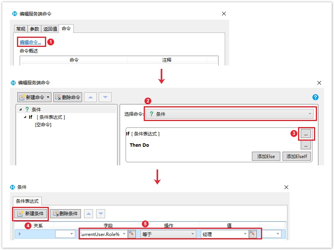Switch to the 返回值 tab
Screen dimensions: 334x250
pyautogui.click(x=50, y=29)
